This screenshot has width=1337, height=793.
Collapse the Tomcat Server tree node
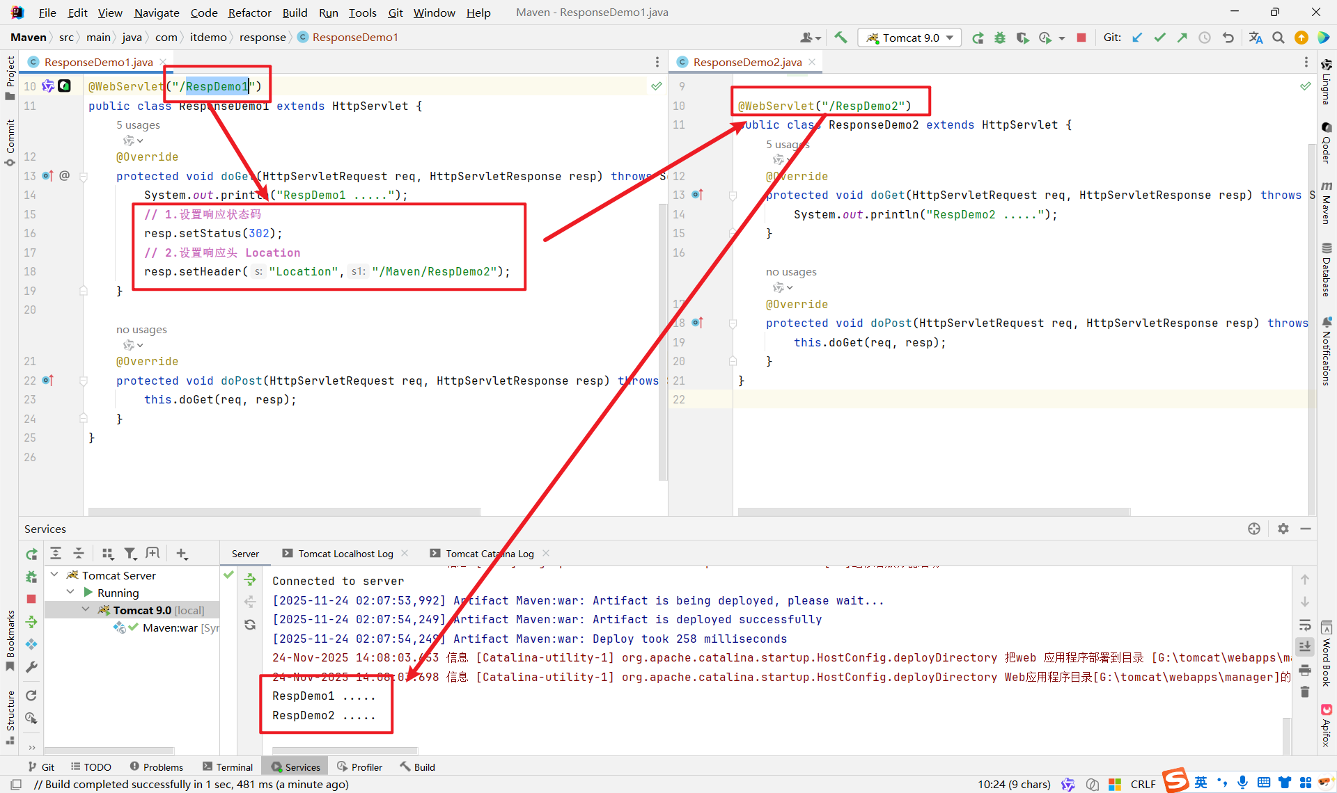coord(55,575)
